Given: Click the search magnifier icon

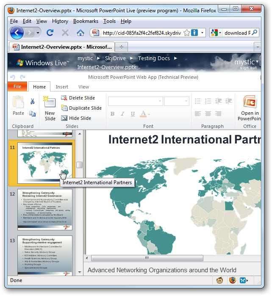Looking at the screenshot, I should (x=255, y=33).
